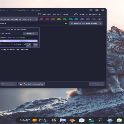
Task: Open the software store dock icon
Action: [82, 120]
